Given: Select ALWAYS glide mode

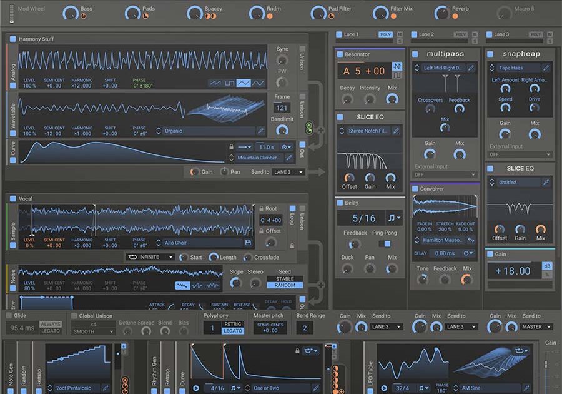Looking at the screenshot, I should (x=51, y=324).
